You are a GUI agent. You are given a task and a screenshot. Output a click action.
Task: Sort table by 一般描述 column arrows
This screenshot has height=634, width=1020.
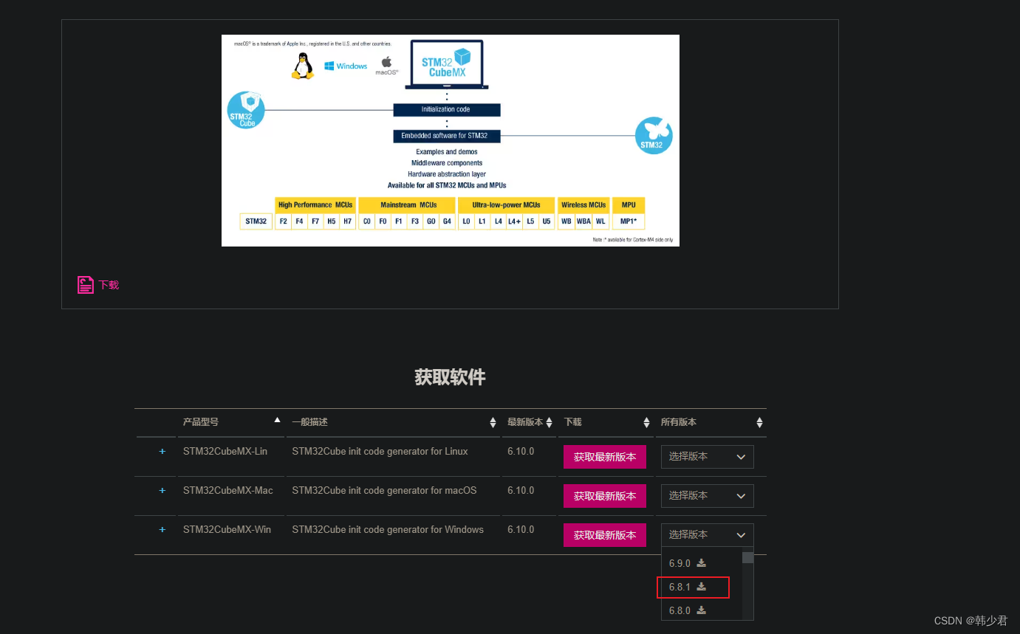[x=493, y=423]
